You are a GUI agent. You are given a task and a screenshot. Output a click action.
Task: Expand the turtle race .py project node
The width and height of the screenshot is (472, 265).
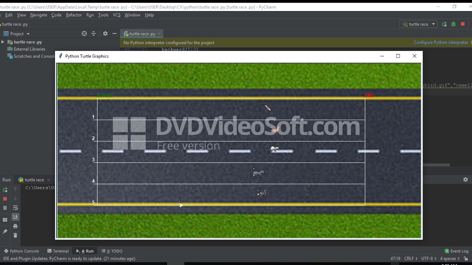pyautogui.click(x=3, y=42)
